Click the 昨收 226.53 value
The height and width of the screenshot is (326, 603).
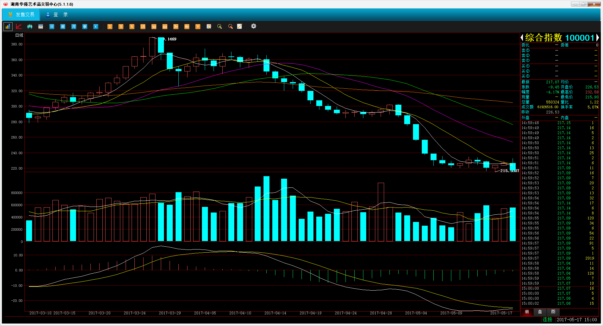click(x=552, y=112)
